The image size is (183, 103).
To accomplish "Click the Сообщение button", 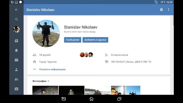I will (73, 40).
